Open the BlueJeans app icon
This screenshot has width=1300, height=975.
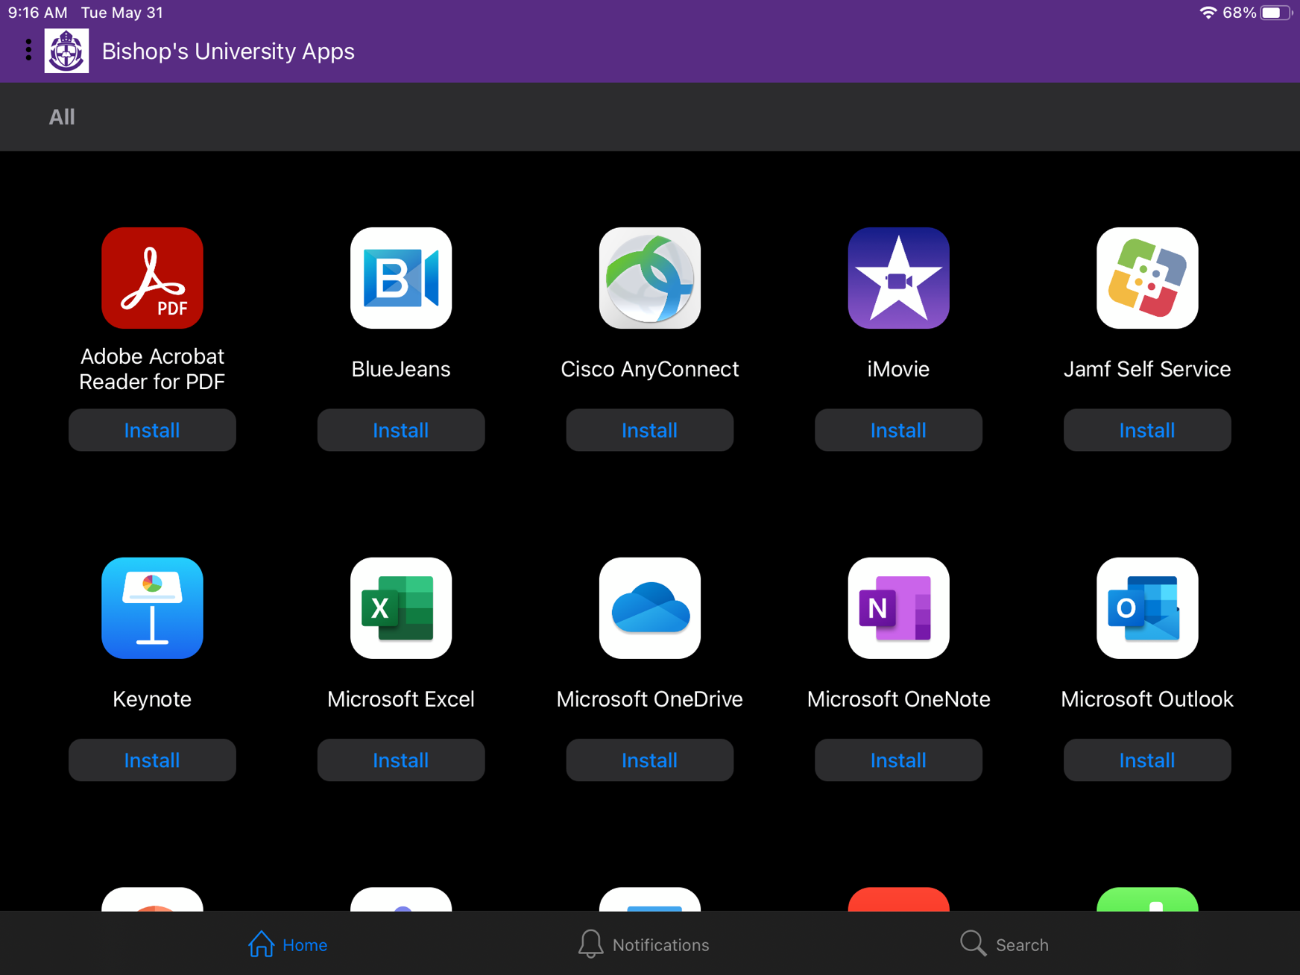[401, 278]
